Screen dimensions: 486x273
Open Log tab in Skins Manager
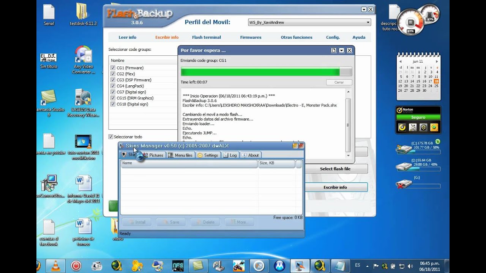[x=230, y=155]
